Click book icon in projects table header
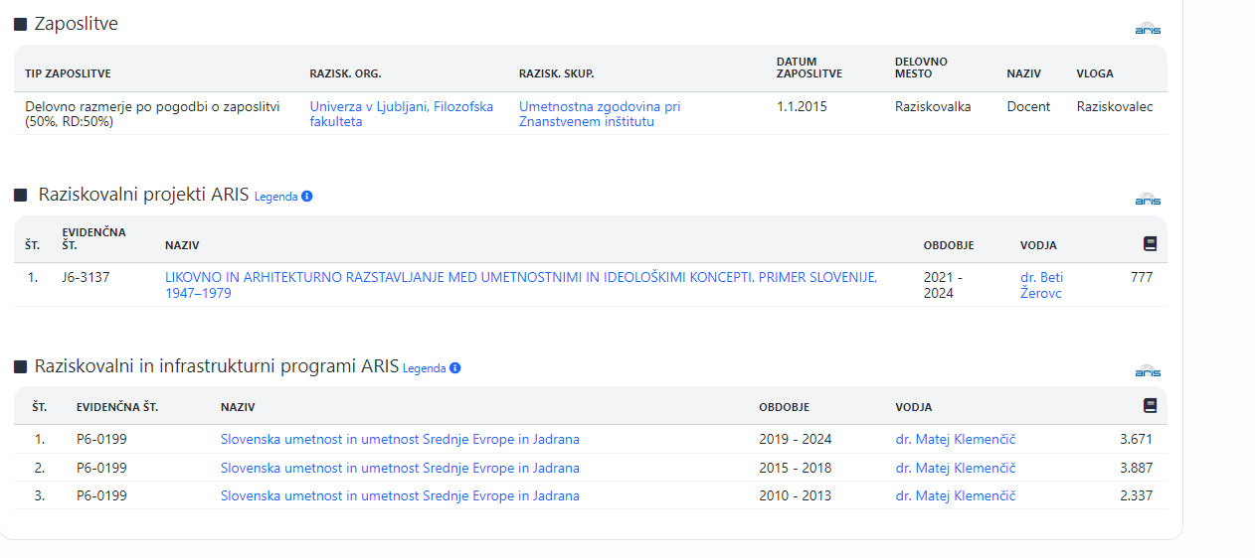Screen dimensions: 1255x558 [x=1150, y=243]
